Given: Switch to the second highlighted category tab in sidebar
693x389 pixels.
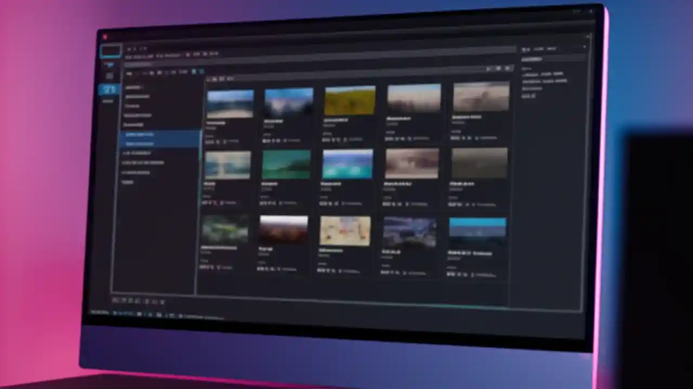Looking at the screenshot, I should pyautogui.click(x=140, y=143).
